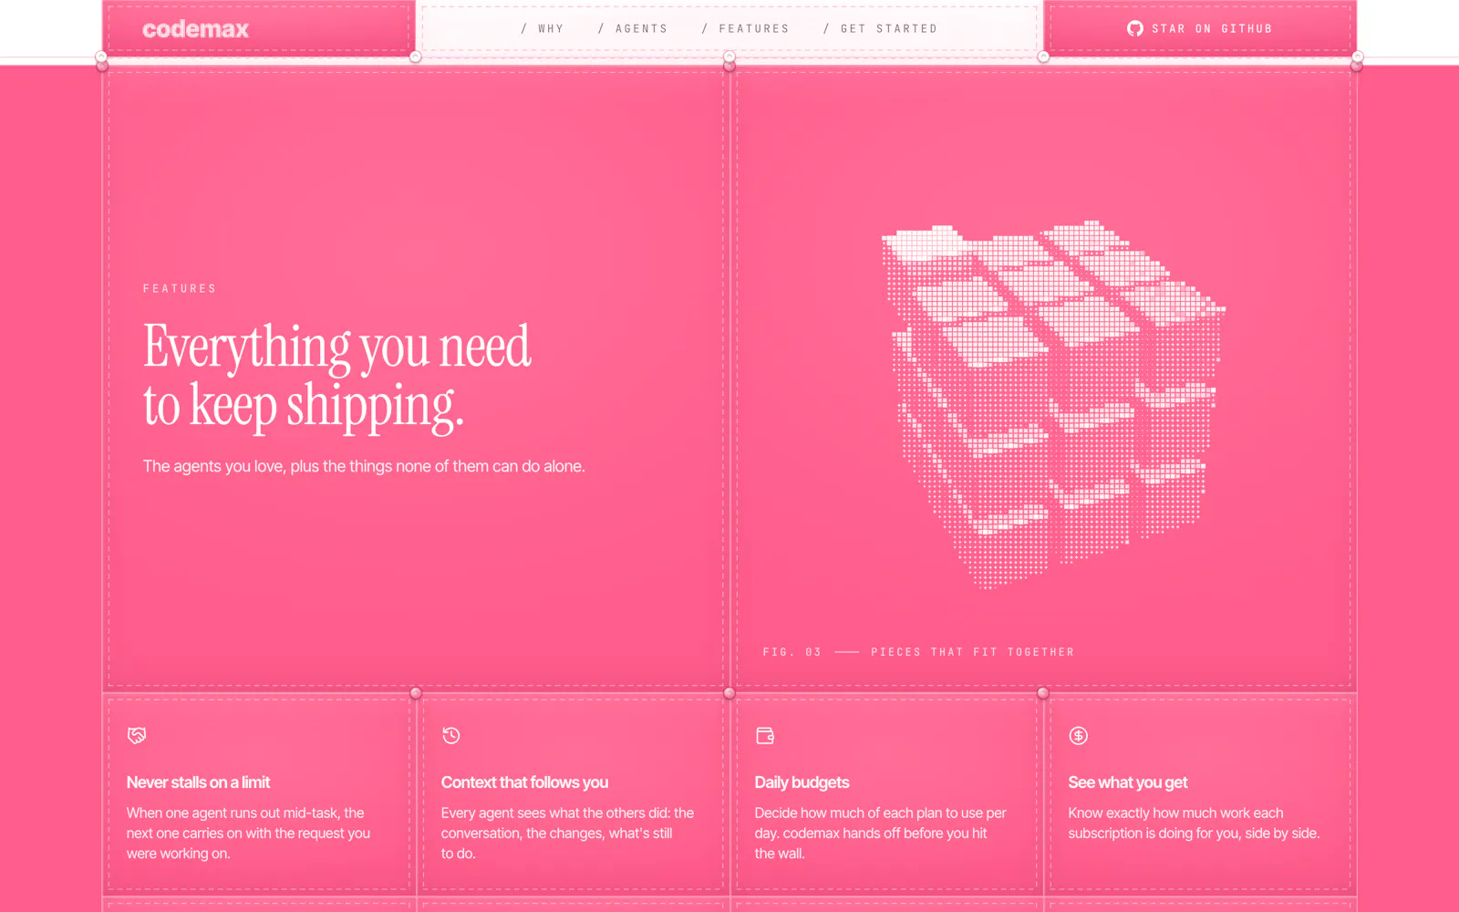Screen dimensions: 1459x912
Task: Click the 'Everything you need to keep shipping.' headline
Action: [337, 376]
